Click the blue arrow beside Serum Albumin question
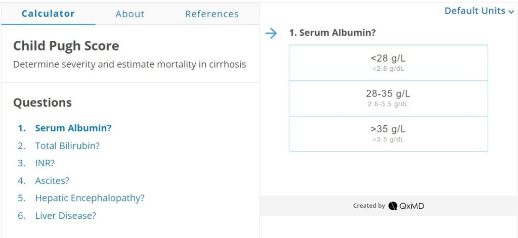The image size is (518, 238). [271, 33]
